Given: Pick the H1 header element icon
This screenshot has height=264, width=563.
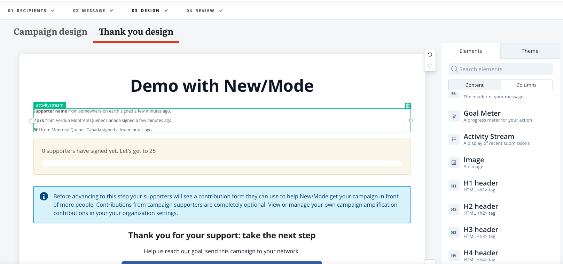Looking at the screenshot, I should (x=454, y=186).
